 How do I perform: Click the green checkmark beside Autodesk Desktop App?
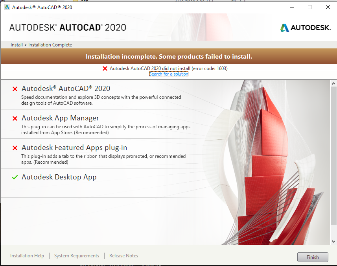pos(15,177)
